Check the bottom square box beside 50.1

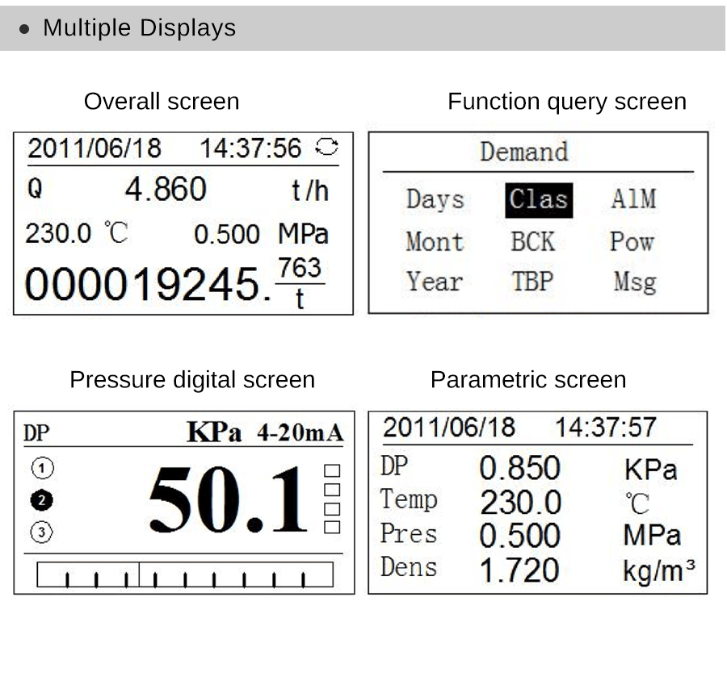click(x=332, y=528)
